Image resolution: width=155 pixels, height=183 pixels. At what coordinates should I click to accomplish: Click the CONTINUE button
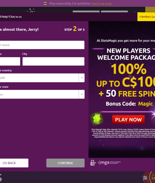tap(65, 163)
